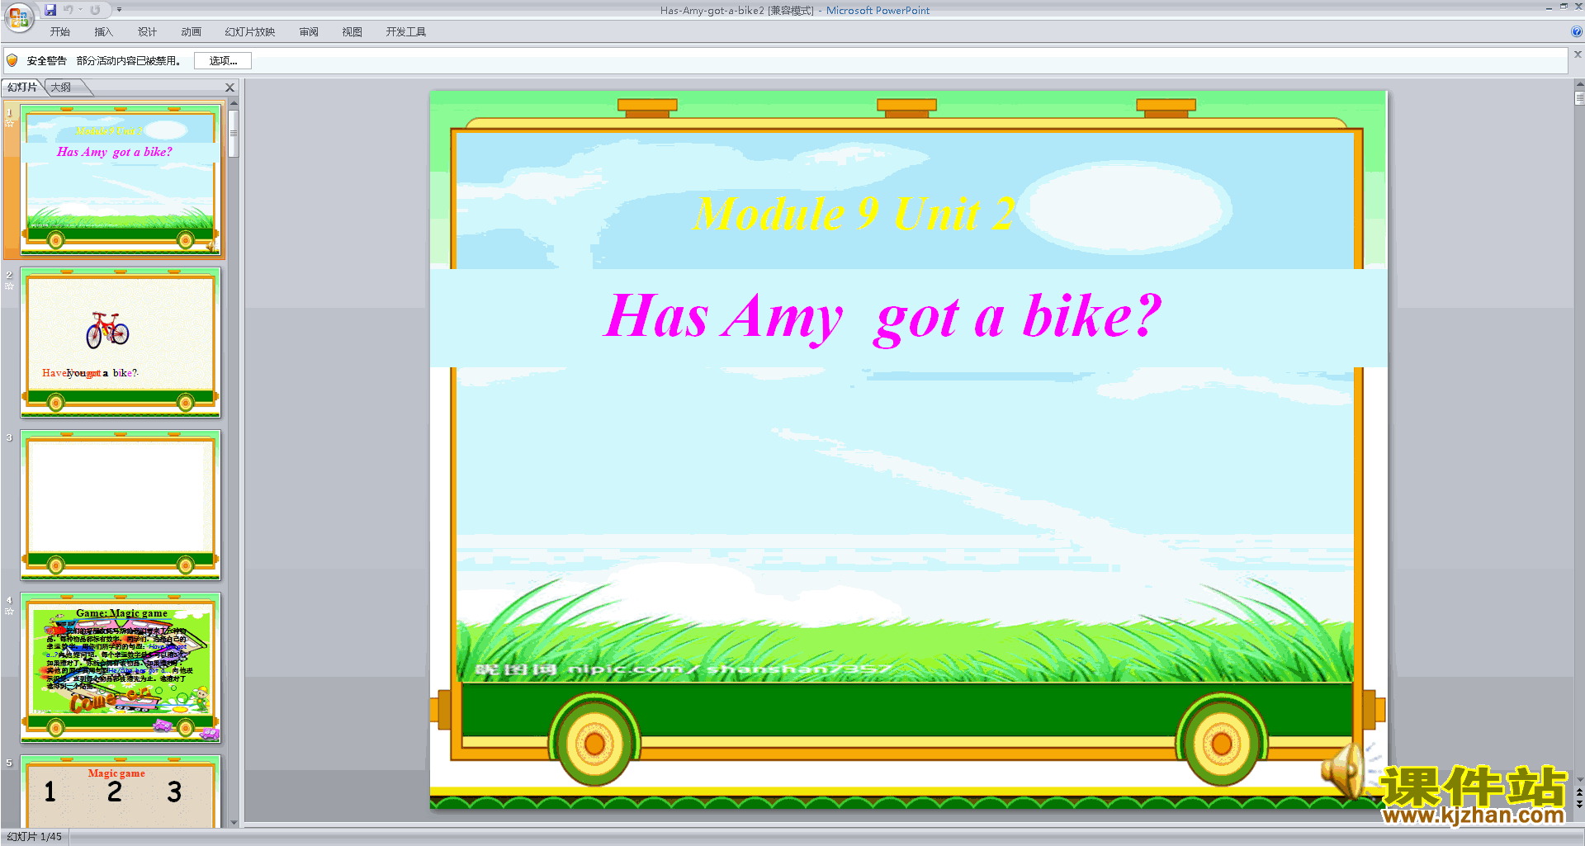The height and width of the screenshot is (846, 1585).
Task: Switch to the 幻灯片 pane tab
Action: point(22,87)
